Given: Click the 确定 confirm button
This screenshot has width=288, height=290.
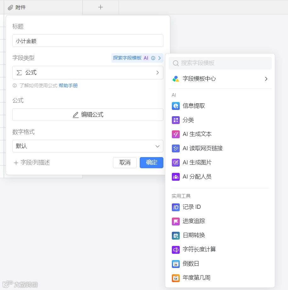Looking at the screenshot, I should pyautogui.click(x=151, y=162).
